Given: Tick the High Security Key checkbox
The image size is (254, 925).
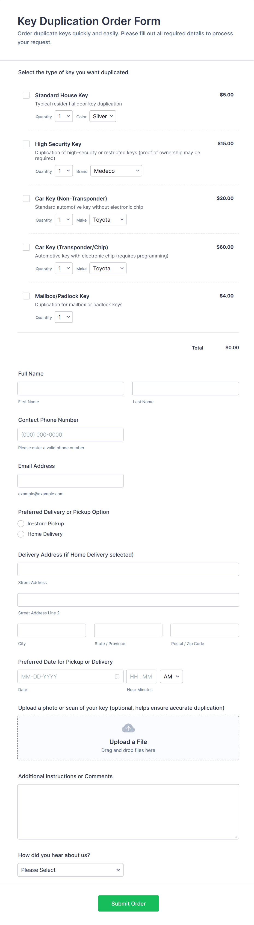Looking at the screenshot, I should click(x=26, y=144).
